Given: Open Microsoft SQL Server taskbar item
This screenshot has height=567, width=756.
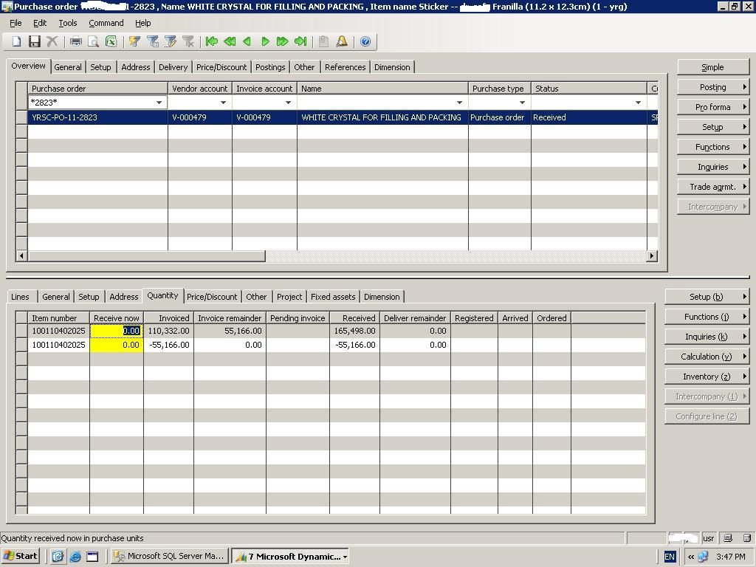Looking at the screenshot, I should (x=171, y=556).
